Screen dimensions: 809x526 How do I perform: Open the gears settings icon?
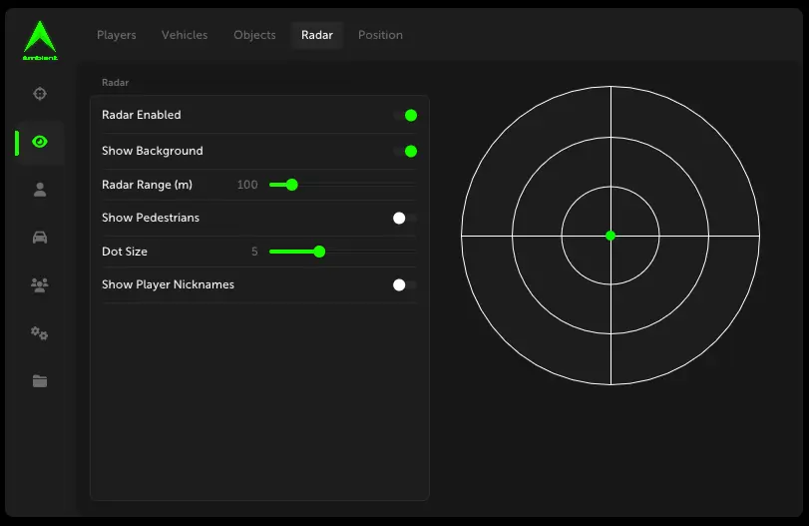pyautogui.click(x=40, y=333)
